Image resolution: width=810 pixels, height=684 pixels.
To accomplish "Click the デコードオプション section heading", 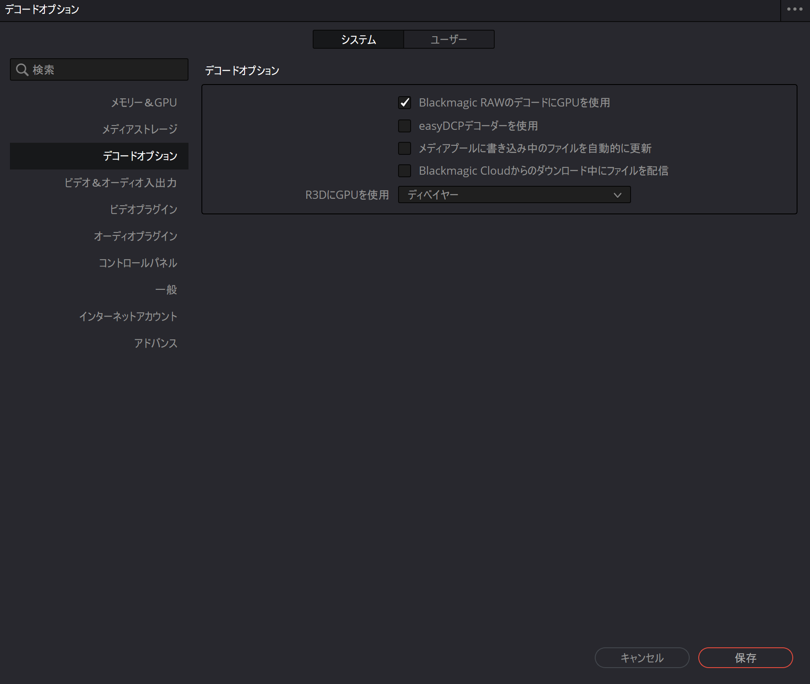I will point(242,71).
